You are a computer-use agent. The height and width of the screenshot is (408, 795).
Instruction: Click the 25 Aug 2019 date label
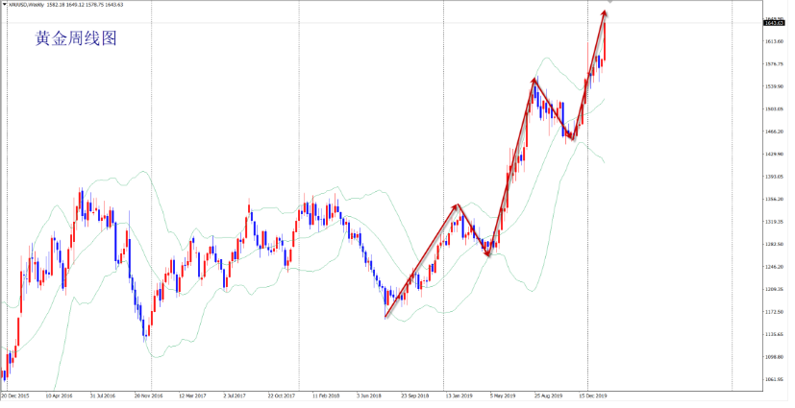point(549,396)
